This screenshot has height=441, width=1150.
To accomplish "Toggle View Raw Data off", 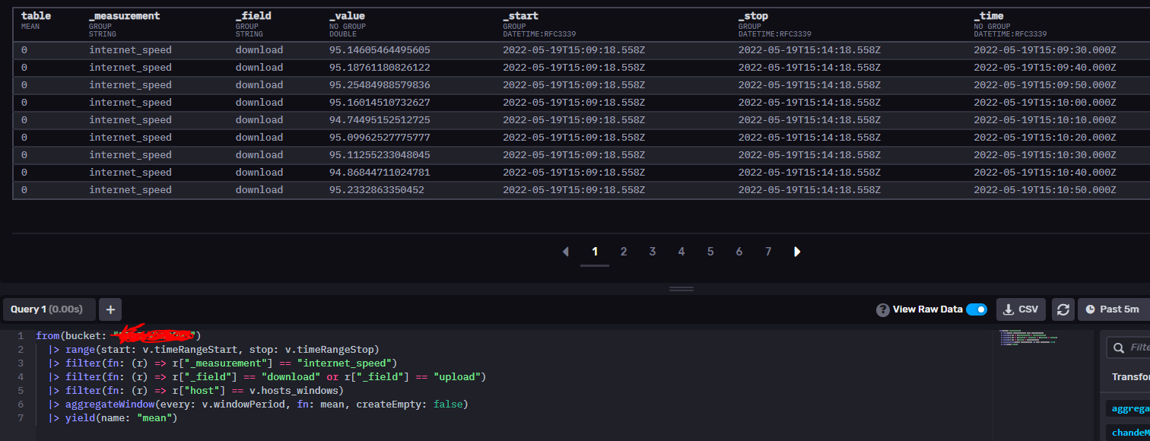I will coord(977,309).
